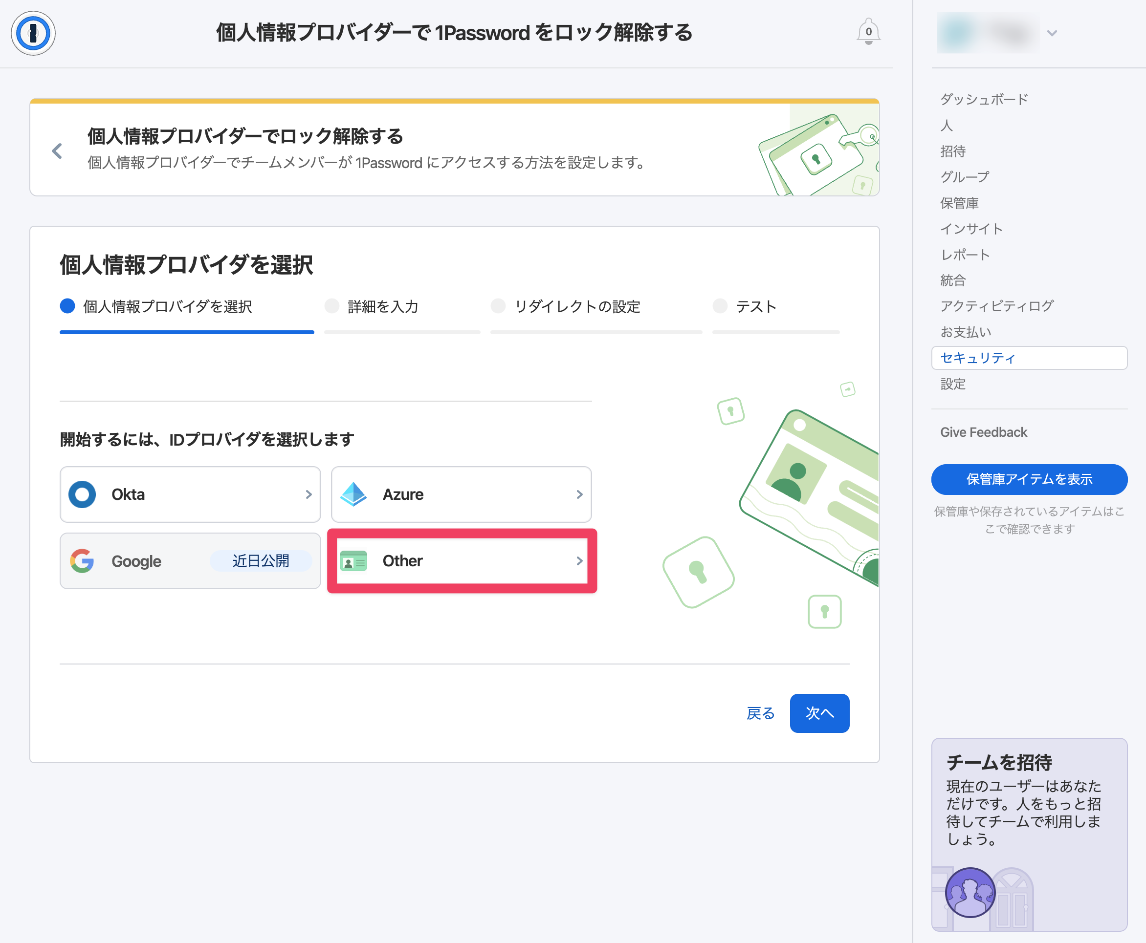Open the 1Password logo home icon
Image resolution: width=1146 pixels, height=943 pixels.
pos(33,33)
